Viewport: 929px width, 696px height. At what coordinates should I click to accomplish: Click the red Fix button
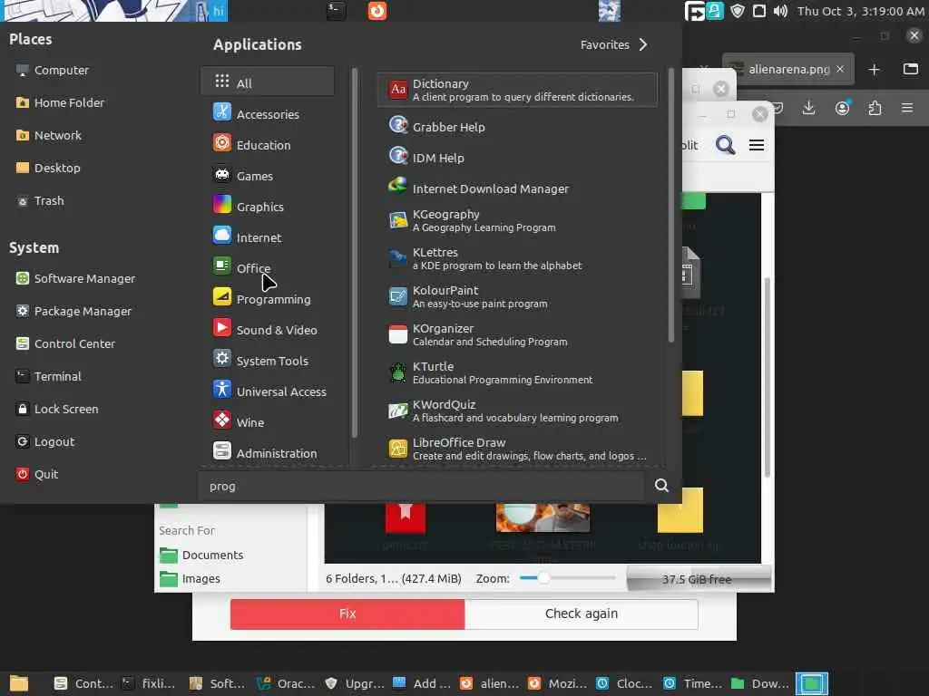(x=347, y=614)
